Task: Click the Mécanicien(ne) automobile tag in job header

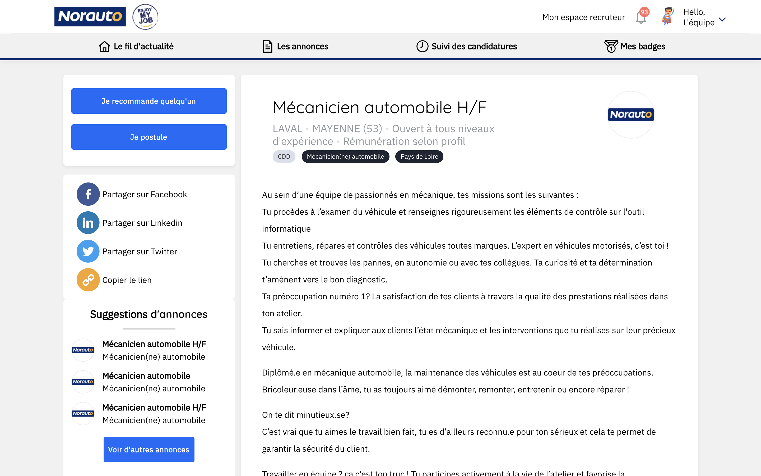Action: click(345, 157)
